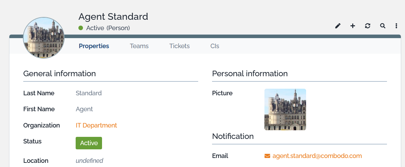Click the General information section heading

pyautogui.click(x=59, y=74)
